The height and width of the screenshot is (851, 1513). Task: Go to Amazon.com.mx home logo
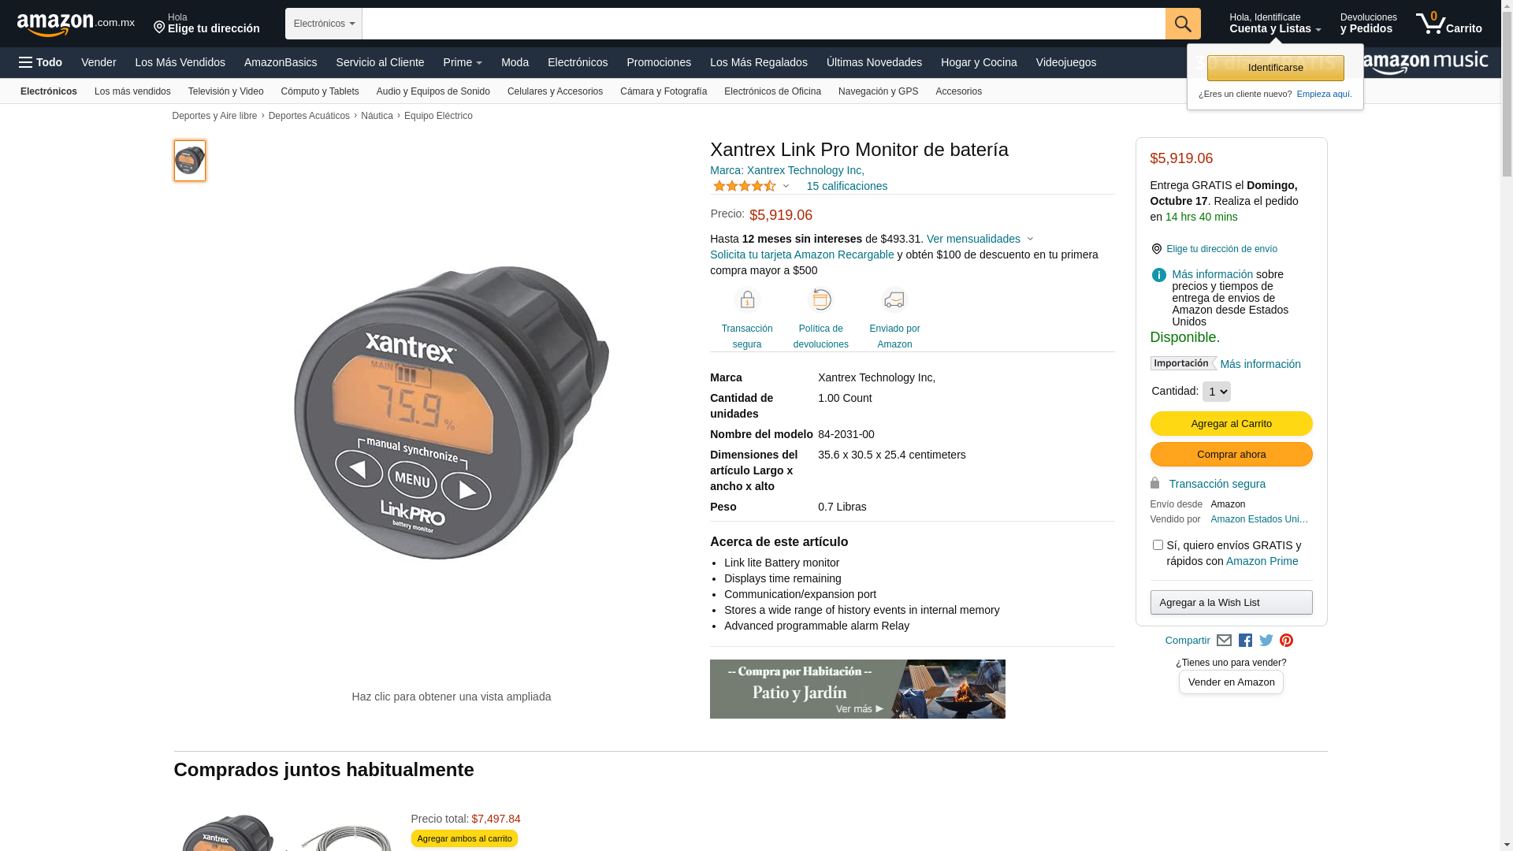coord(76,24)
